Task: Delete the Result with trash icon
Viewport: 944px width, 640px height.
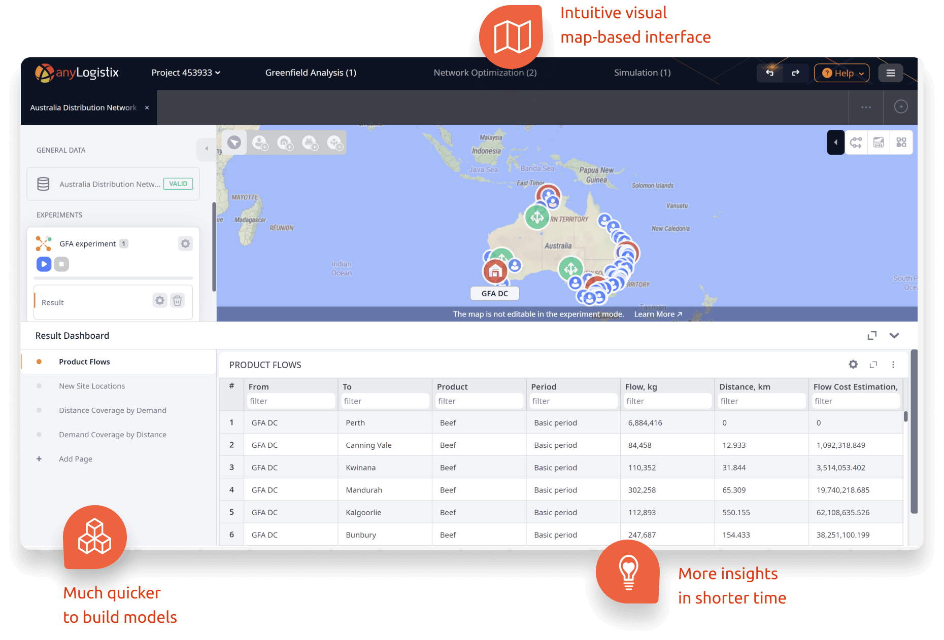Action: pyautogui.click(x=177, y=301)
